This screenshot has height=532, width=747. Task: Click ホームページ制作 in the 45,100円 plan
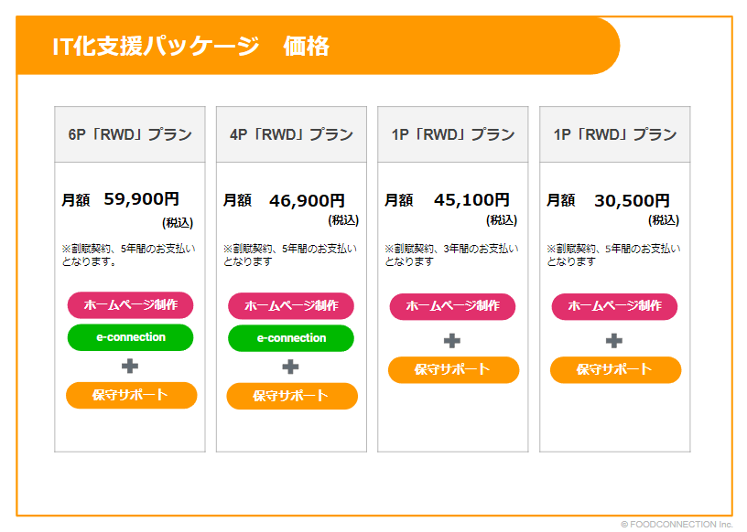click(x=452, y=306)
